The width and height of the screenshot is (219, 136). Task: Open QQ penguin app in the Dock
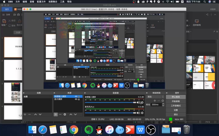pos(99,130)
